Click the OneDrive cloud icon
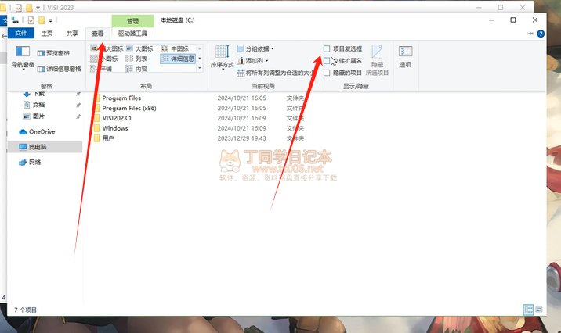The height and width of the screenshot is (333, 561). pyautogui.click(x=23, y=131)
